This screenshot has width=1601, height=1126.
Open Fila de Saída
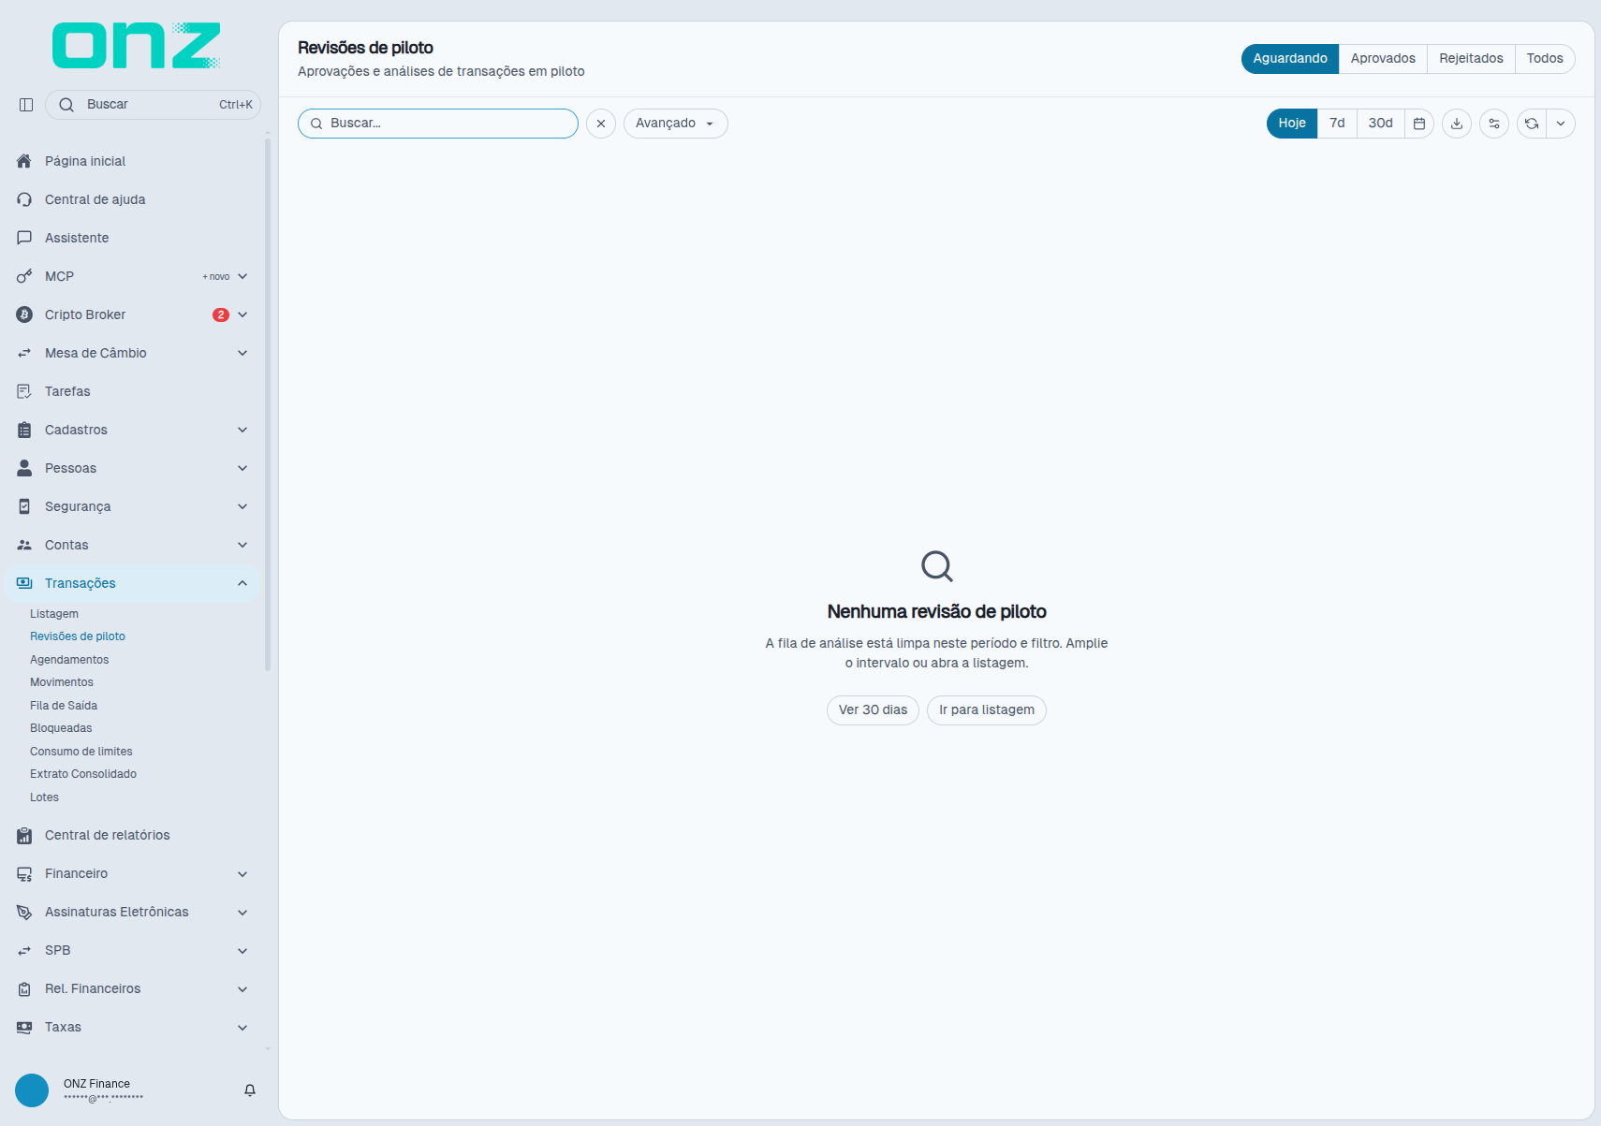64,706
